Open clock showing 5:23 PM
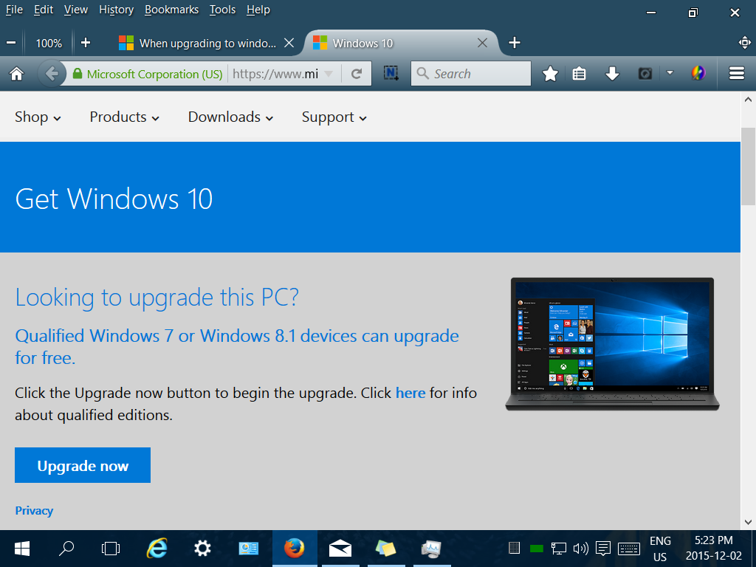The height and width of the screenshot is (567, 756). pos(714,549)
